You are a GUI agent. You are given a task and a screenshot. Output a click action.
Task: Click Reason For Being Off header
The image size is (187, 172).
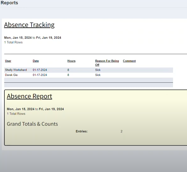[x=107, y=63]
